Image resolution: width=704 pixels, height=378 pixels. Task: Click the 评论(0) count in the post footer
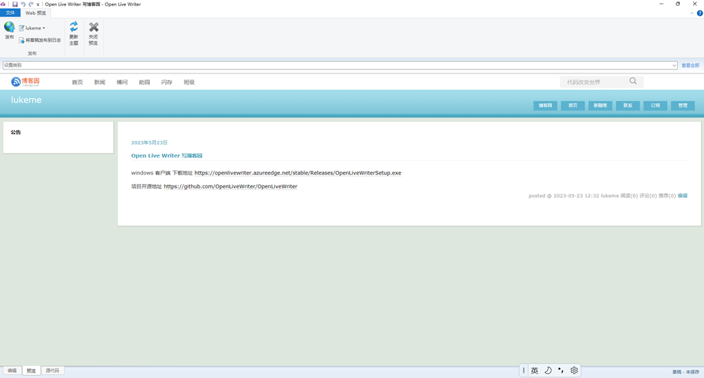pyautogui.click(x=648, y=196)
